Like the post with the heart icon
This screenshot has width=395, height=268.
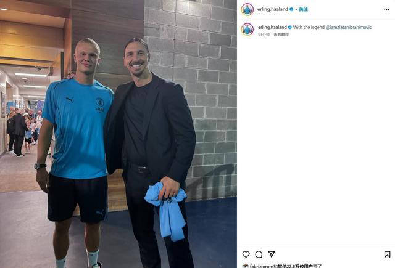click(x=246, y=254)
